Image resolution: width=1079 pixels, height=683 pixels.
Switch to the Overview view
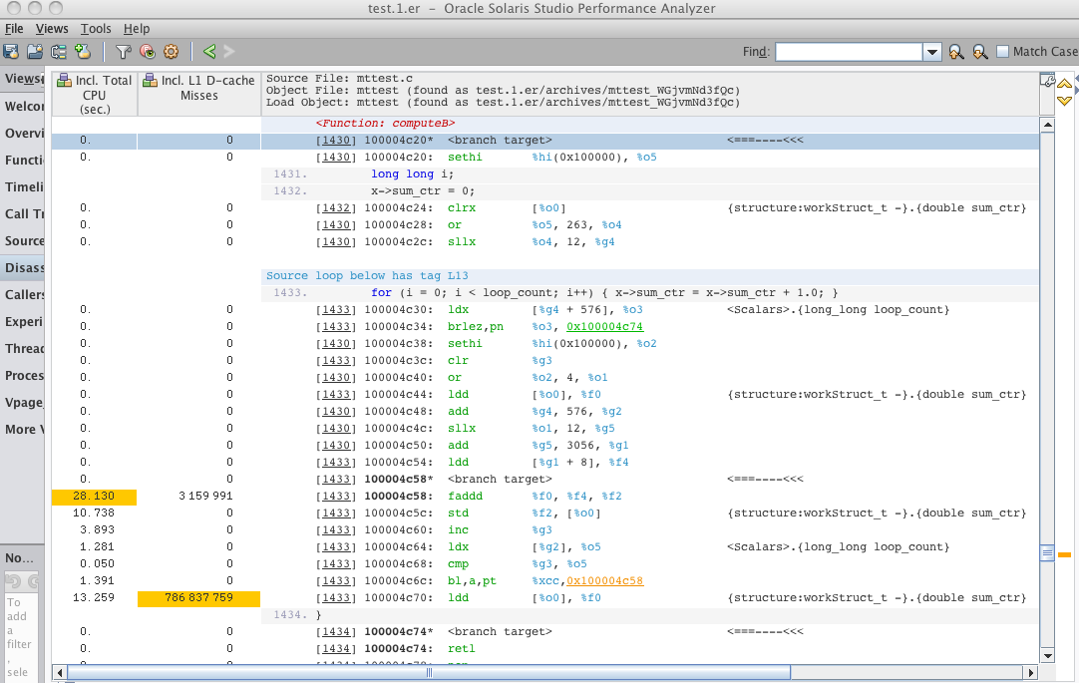23,133
